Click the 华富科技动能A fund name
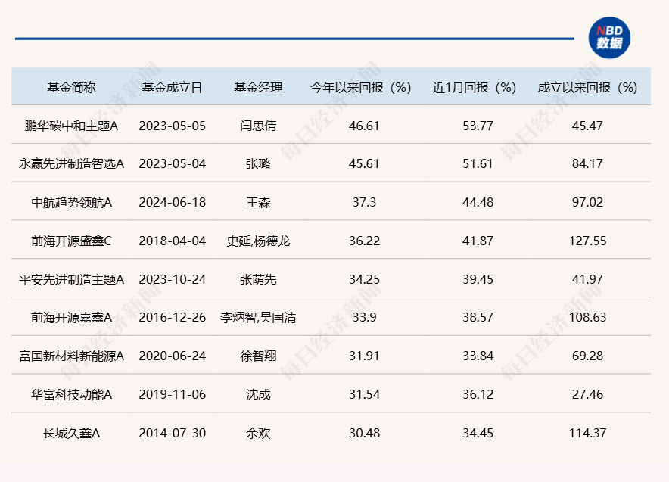The height and width of the screenshot is (482, 669). (x=72, y=394)
